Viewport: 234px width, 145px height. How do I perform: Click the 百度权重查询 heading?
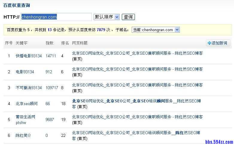(x=16, y=5)
